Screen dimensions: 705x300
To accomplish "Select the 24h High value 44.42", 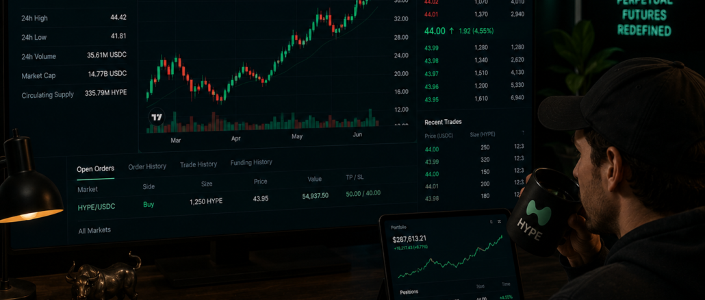I will click(x=118, y=18).
